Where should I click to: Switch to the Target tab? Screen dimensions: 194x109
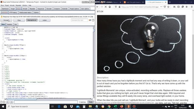[13, 9]
